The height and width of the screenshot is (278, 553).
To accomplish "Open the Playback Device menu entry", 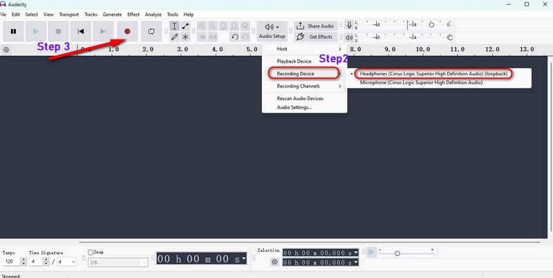I will point(304,61).
